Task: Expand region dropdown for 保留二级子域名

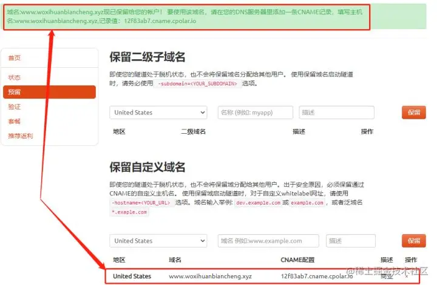Action: point(158,113)
